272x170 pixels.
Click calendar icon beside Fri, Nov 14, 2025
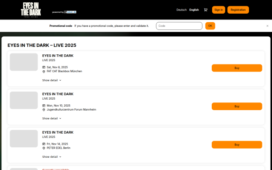pos(44,144)
